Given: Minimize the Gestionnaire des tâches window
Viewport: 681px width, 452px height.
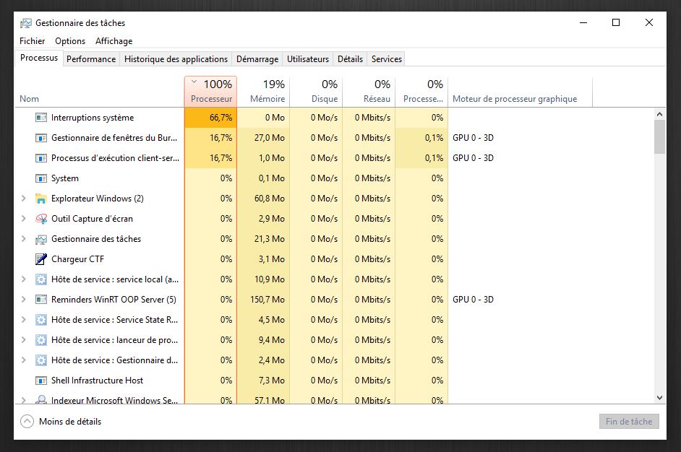Looking at the screenshot, I should (x=583, y=22).
